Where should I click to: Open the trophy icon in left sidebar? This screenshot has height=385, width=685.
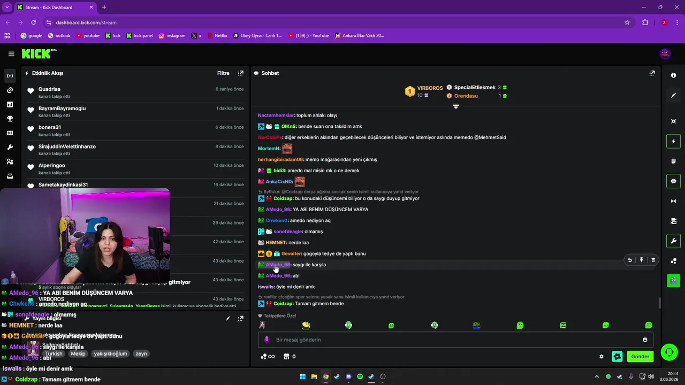pos(10,119)
